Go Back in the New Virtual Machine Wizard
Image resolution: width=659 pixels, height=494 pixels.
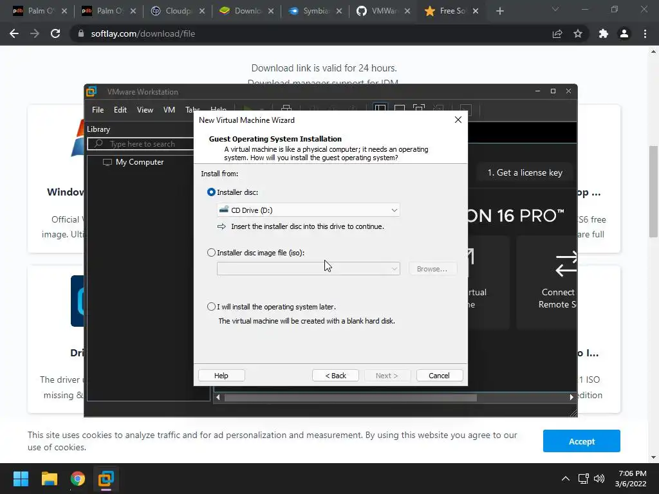click(x=335, y=376)
